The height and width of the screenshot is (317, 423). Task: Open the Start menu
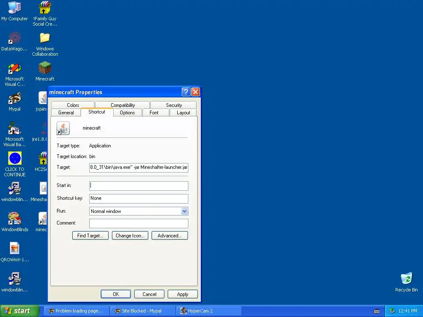coord(20,311)
